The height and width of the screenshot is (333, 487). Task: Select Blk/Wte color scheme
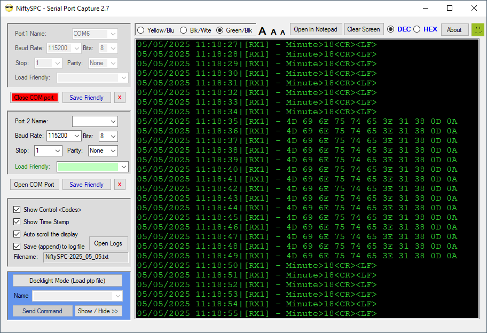click(x=195, y=30)
